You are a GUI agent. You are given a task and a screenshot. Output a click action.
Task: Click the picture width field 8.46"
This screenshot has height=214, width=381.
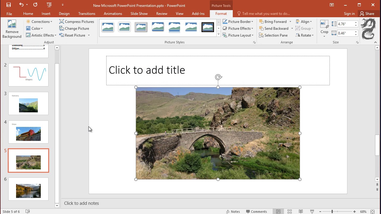[x=345, y=33]
